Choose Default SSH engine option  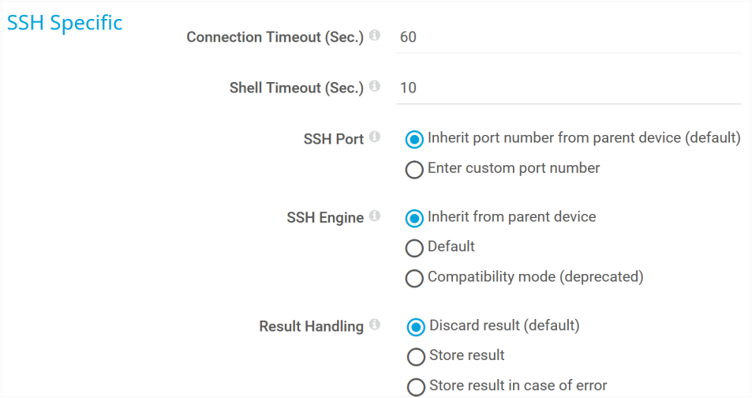pyautogui.click(x=414, y=248)
